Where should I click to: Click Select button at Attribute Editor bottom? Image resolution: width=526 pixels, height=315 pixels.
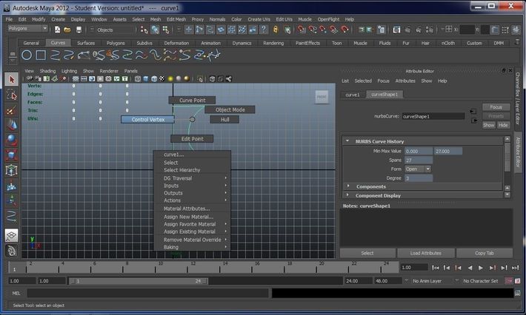point(367,253)
